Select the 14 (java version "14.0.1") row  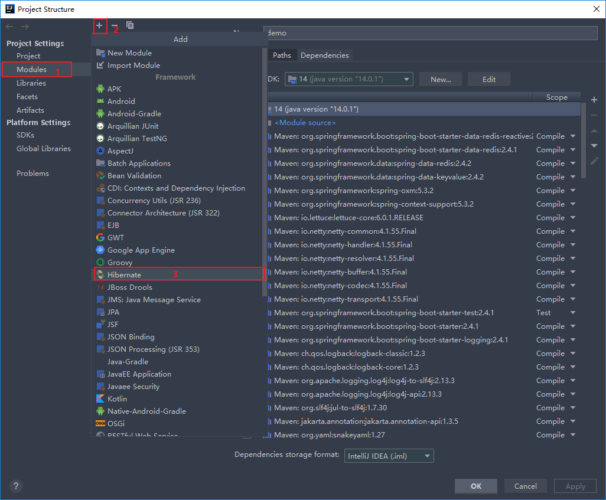tap(424, 109)
